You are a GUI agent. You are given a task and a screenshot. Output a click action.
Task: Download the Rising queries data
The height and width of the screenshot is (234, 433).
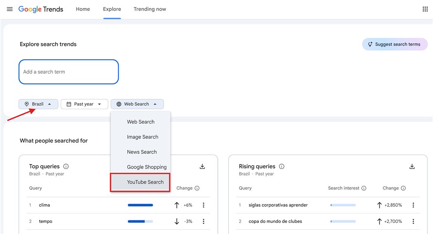[412, 166]
